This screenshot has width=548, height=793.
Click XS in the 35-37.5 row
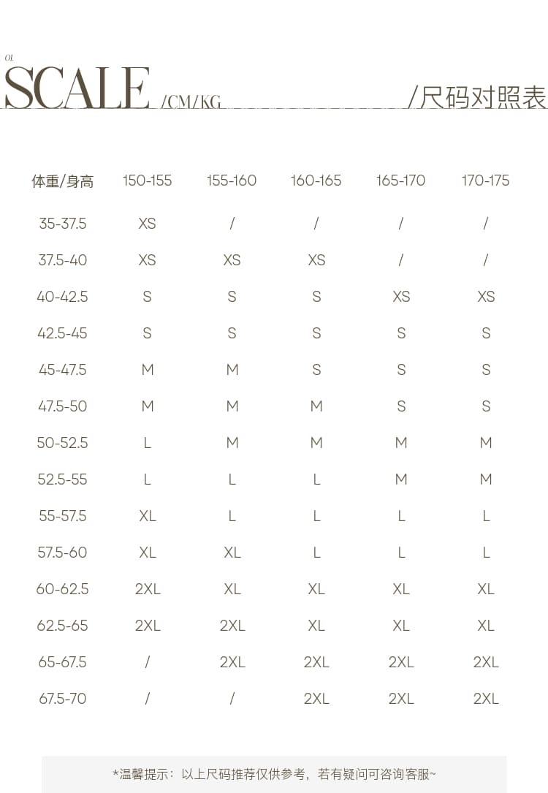(147, 224)
